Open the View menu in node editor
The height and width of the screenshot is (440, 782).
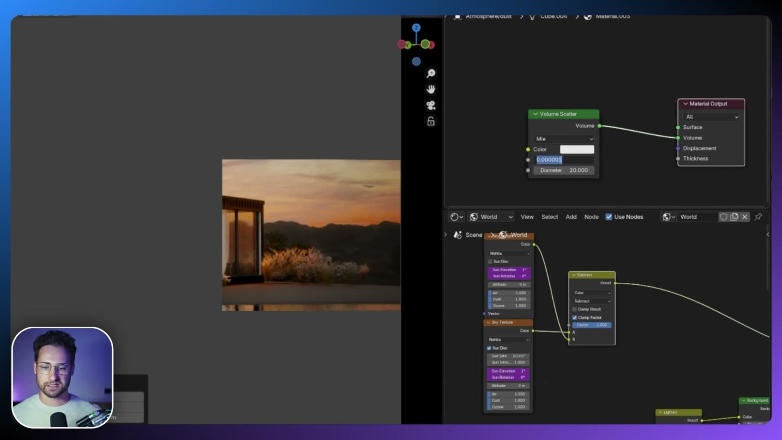(x=527, y=217)
